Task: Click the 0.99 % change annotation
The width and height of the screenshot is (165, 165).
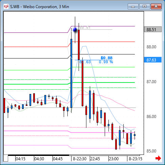Action: (x=106, y=62)
